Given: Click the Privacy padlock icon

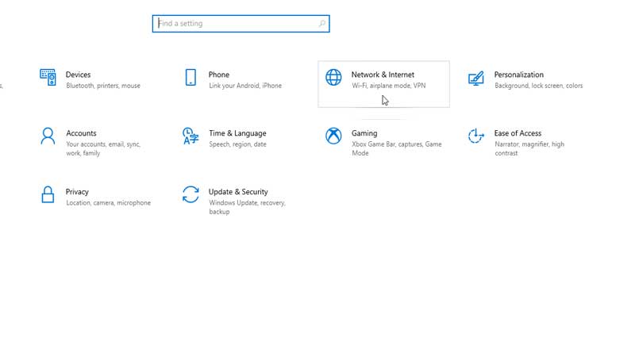Looking at the screenshot, I should (48, 194).
